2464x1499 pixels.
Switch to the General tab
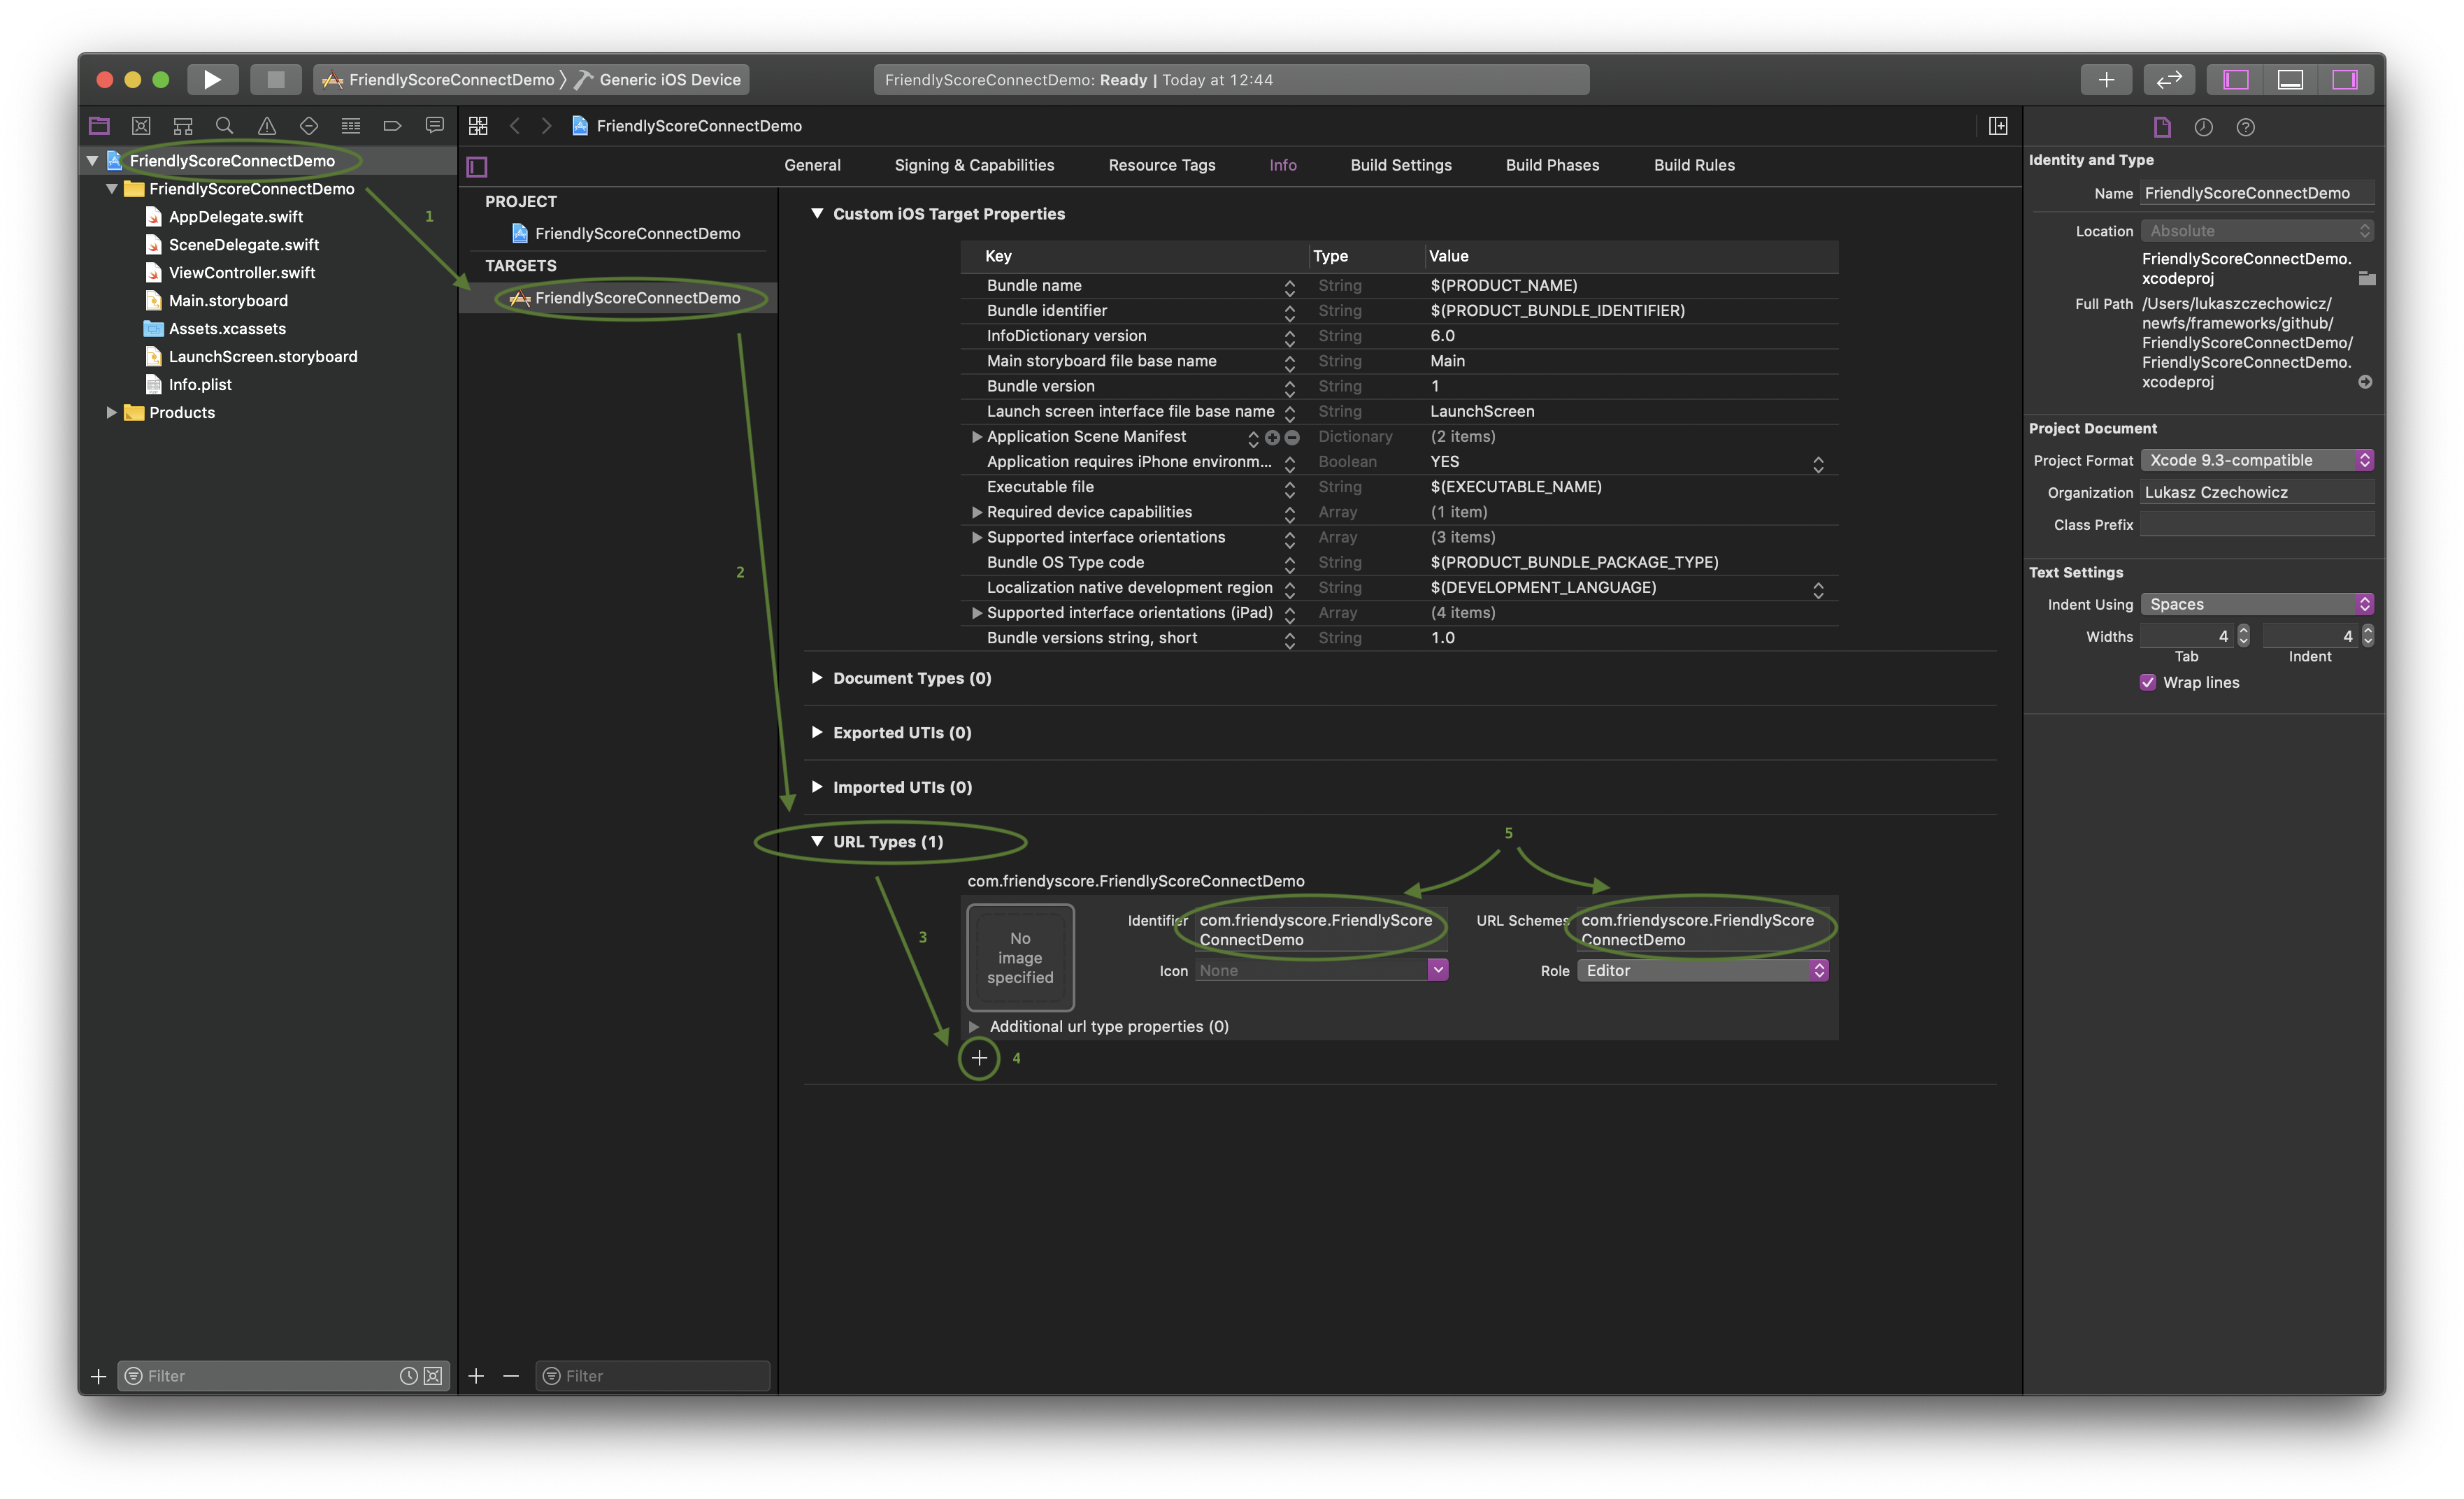pyautogui.click(x=812, y=165)
